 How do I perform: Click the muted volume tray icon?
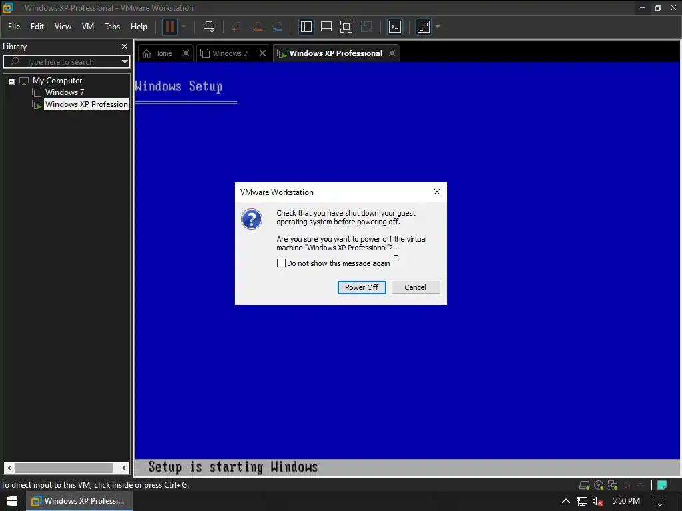[x=598, y=502]
